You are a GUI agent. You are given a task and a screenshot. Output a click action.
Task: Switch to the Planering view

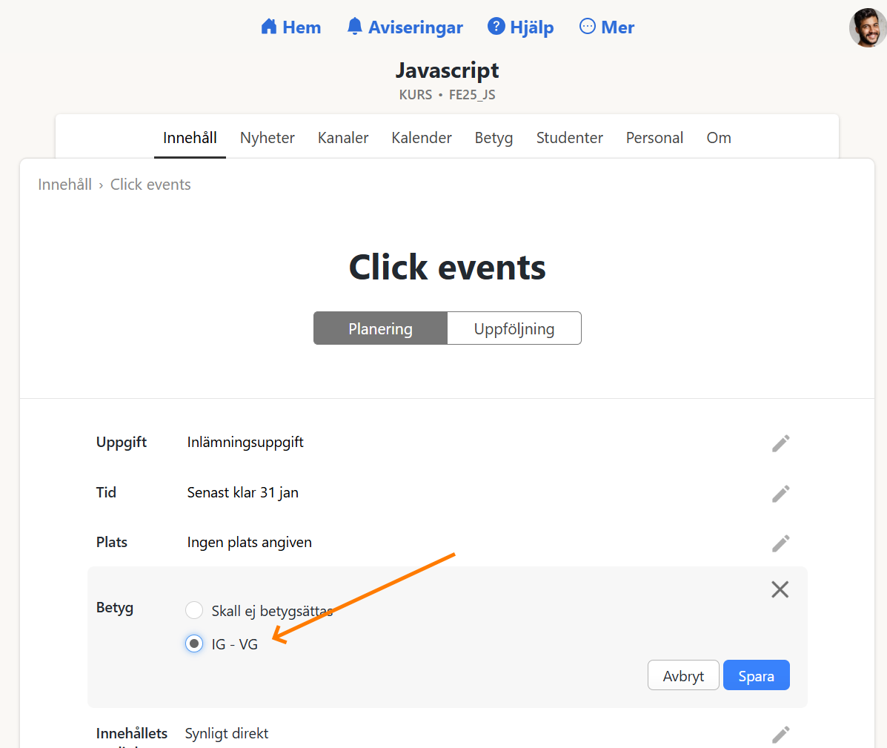click(x=380, y=328)
